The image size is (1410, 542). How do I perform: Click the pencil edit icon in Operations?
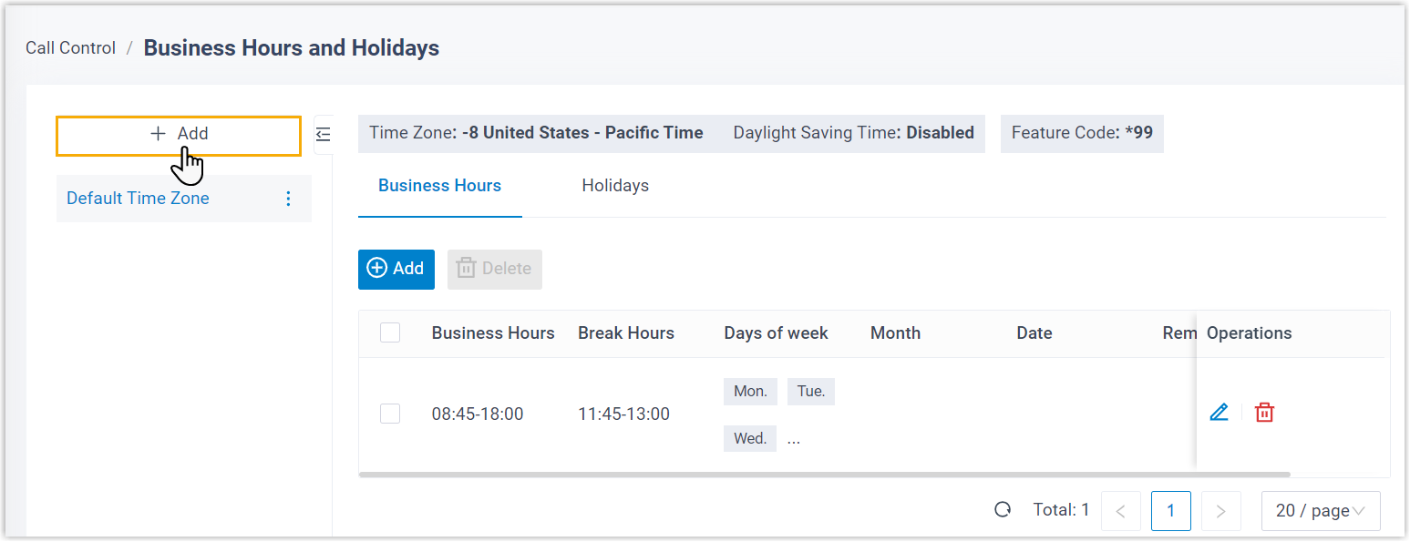tap(1219, 412)
